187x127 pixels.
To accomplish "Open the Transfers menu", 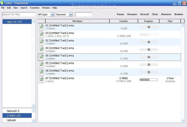I will pos(34,8).
